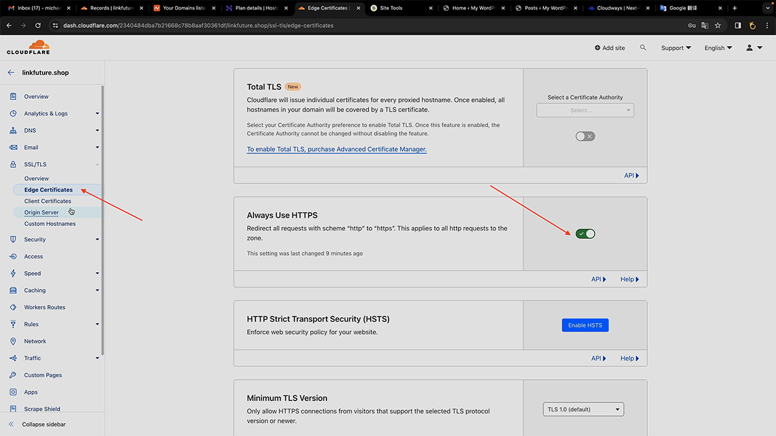Open the API link under Always Use HTTPS
This screenshot has height=436, width=776.
pos(599,280)
